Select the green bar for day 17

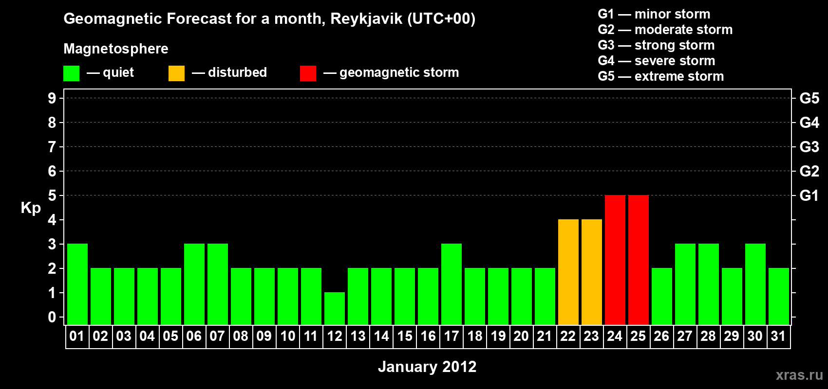point(452,284)
